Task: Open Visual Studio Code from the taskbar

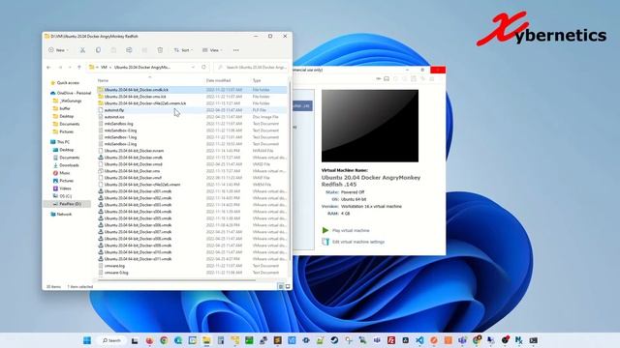Action: point(419,340)
